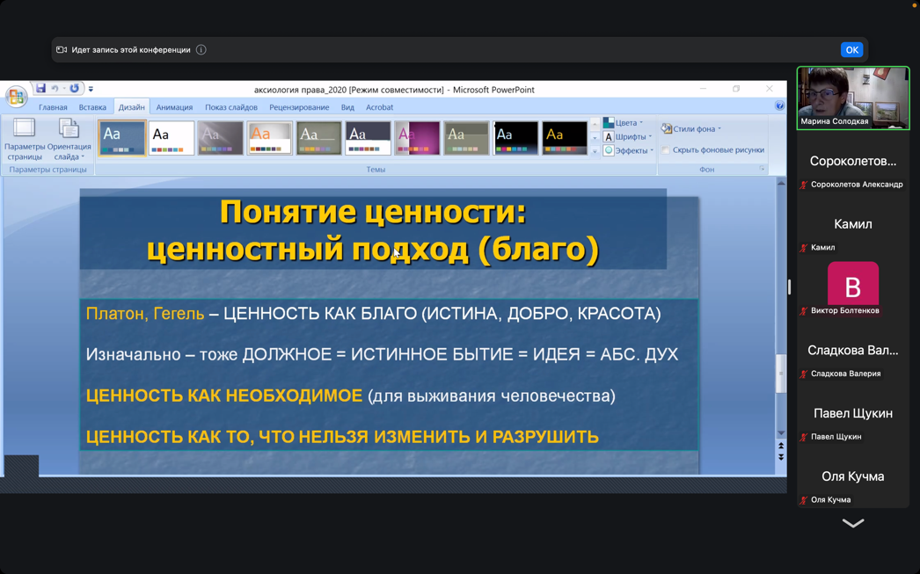Open the Рецензирование tab

click(x=299, y=107)
